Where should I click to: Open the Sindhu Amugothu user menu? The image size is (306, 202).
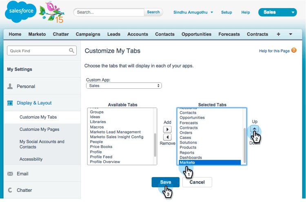tap(193, 12)
